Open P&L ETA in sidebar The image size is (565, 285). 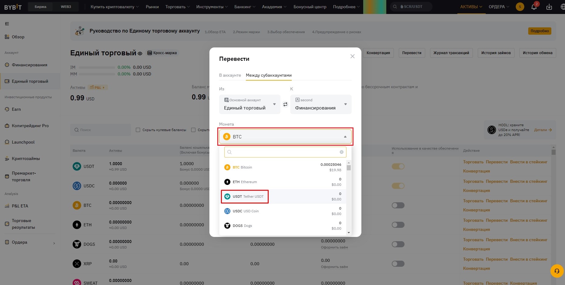click(x=20, y=206)
